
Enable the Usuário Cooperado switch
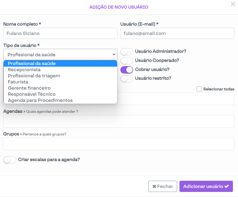127,61
